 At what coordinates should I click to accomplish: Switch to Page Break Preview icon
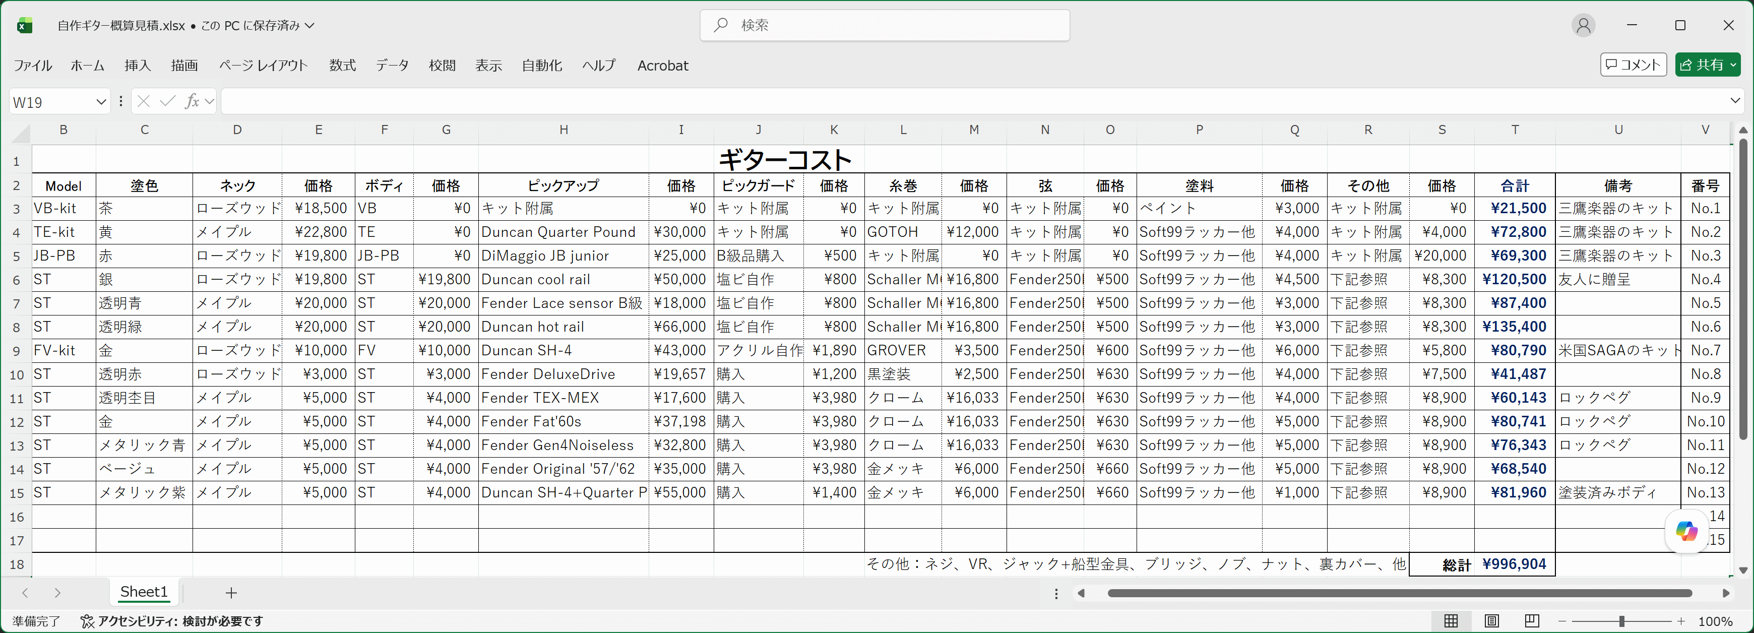click(x=1532, y=621)
